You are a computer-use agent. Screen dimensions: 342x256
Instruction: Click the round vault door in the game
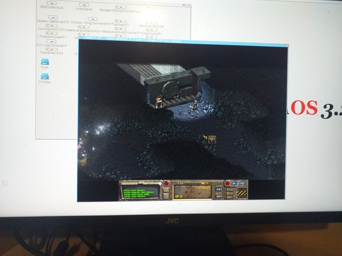170,90
